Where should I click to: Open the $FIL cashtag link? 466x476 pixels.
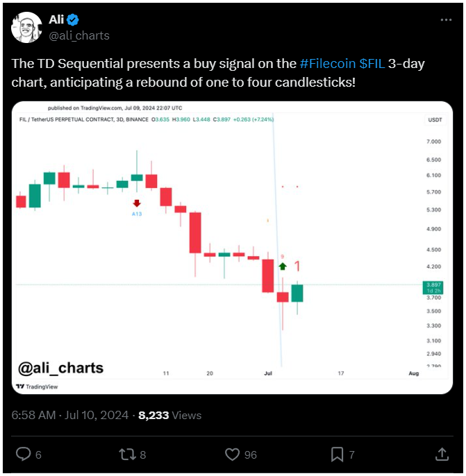tap(372, 64)
